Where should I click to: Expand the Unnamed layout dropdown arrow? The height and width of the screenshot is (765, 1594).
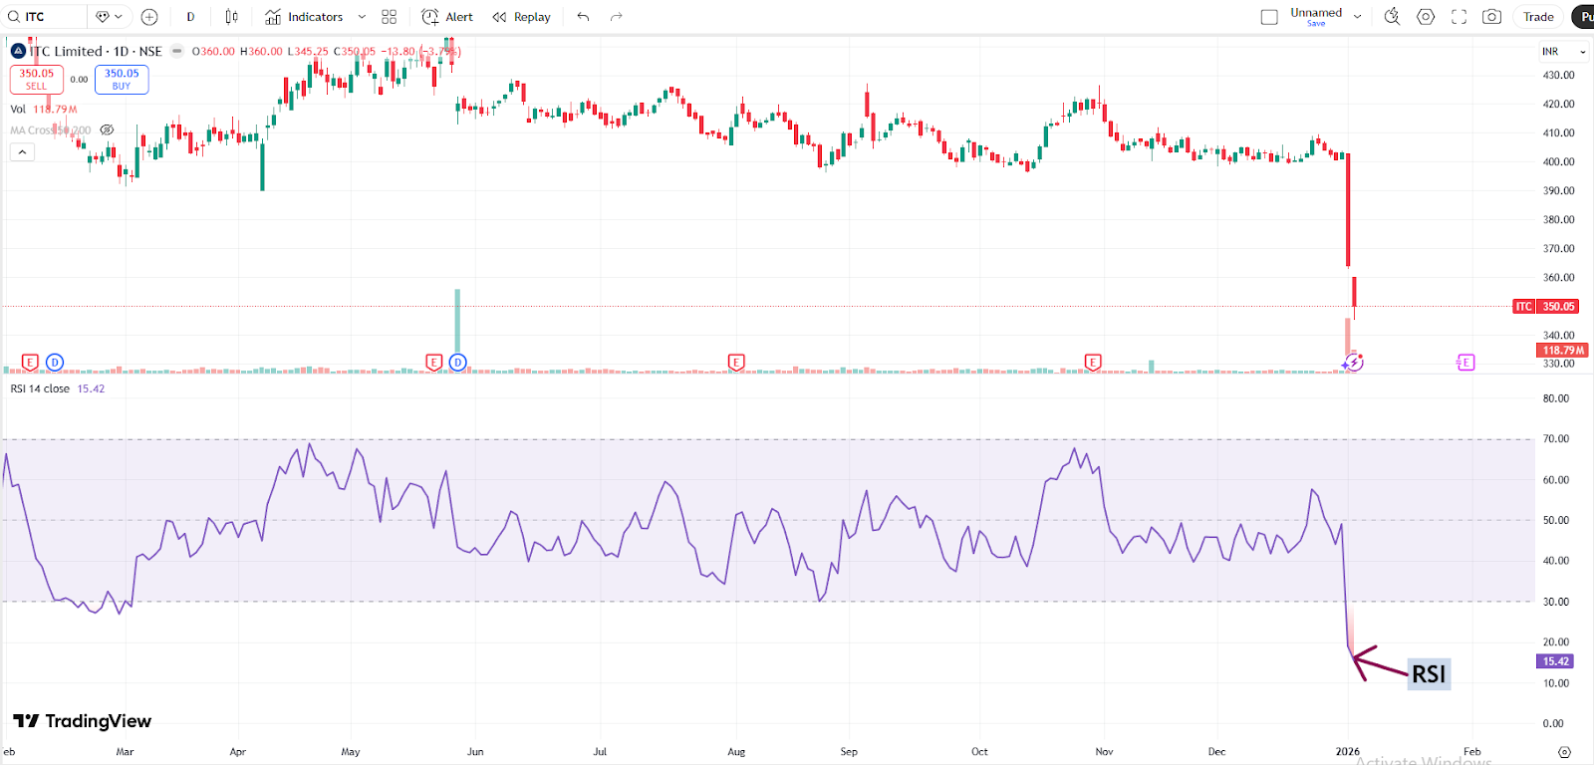coord(1357,17)
